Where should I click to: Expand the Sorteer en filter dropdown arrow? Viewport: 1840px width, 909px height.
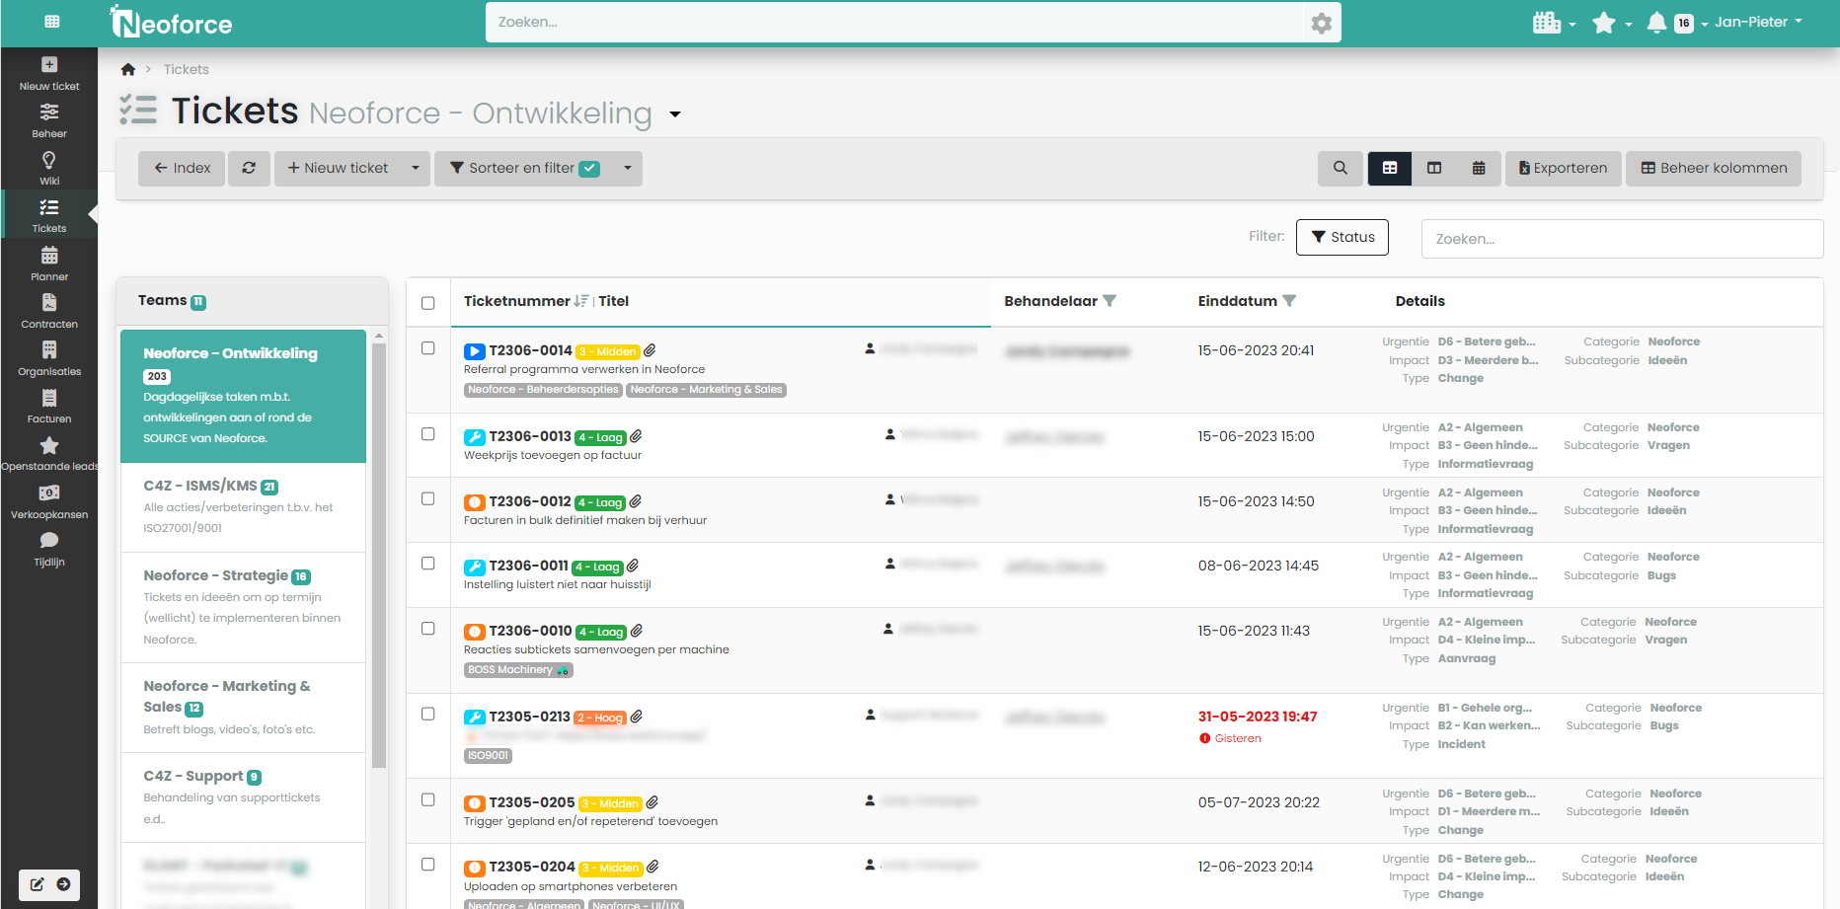point(627,168)
